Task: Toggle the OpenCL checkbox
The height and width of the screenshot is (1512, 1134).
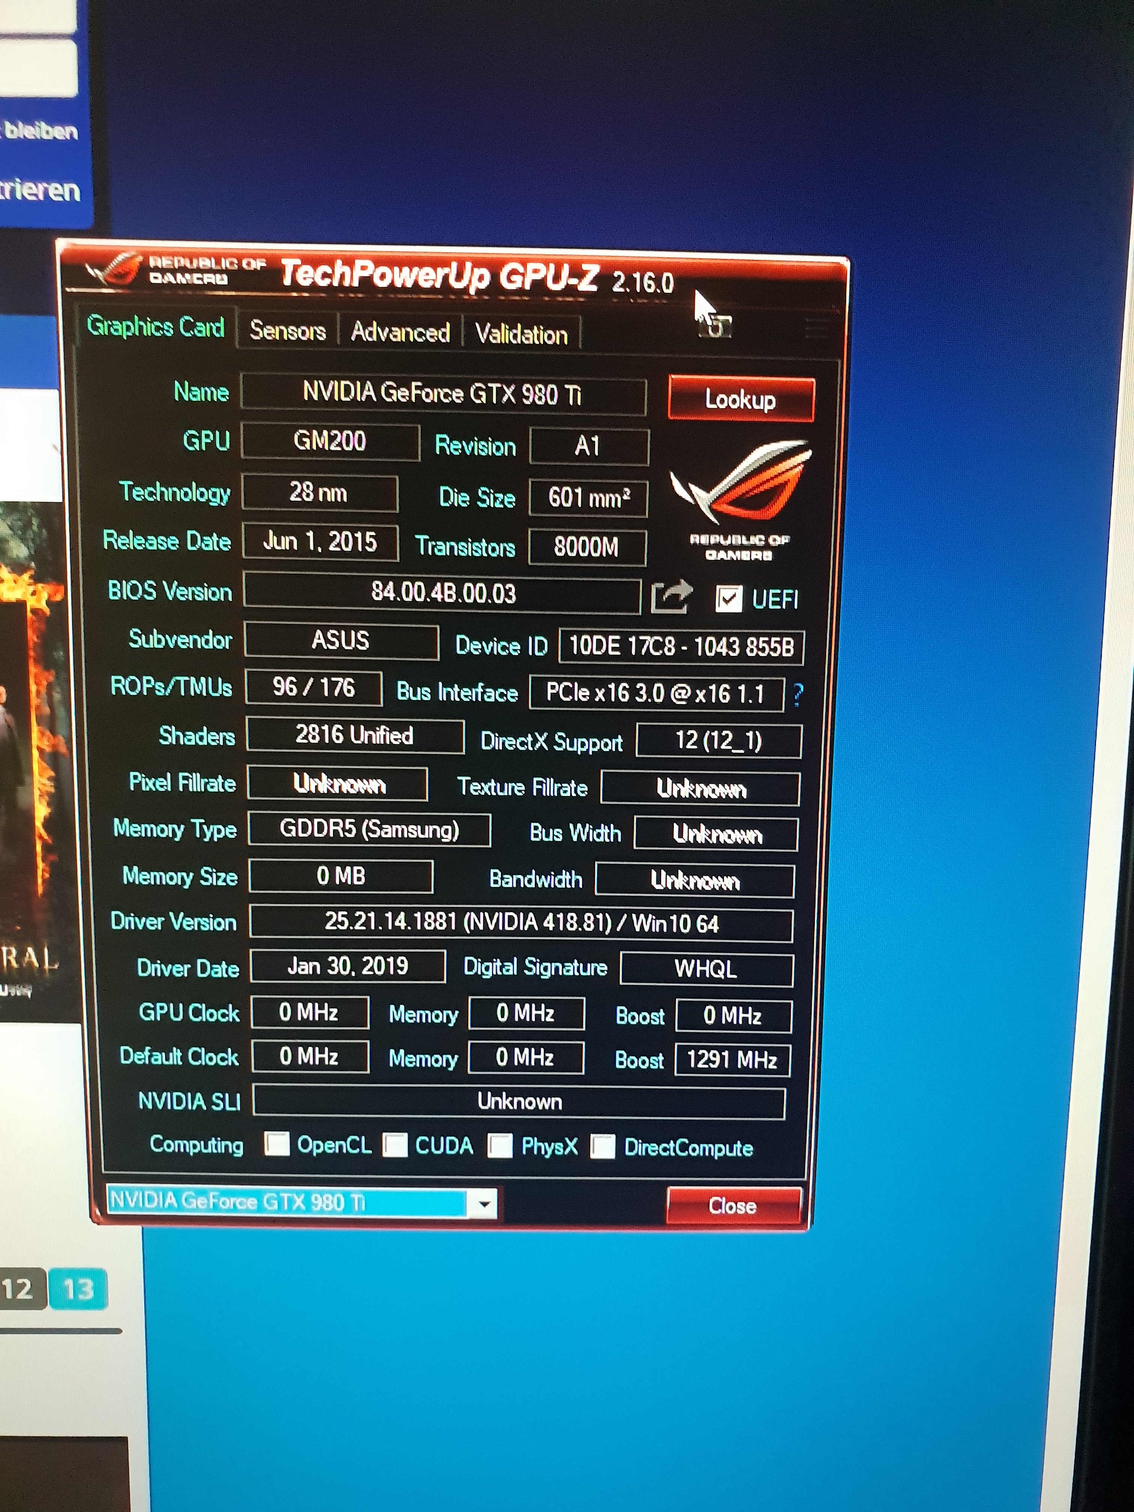Action: point(277,1144)
